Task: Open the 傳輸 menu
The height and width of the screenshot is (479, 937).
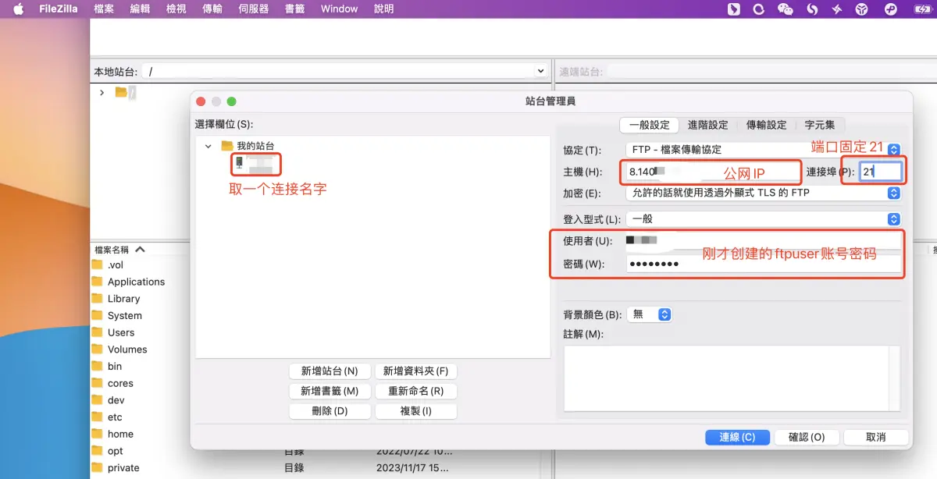Action: 212,9
